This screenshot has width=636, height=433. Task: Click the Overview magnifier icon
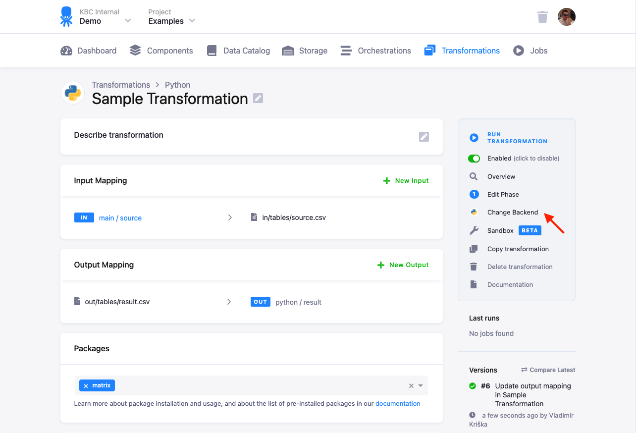point(474,176)
